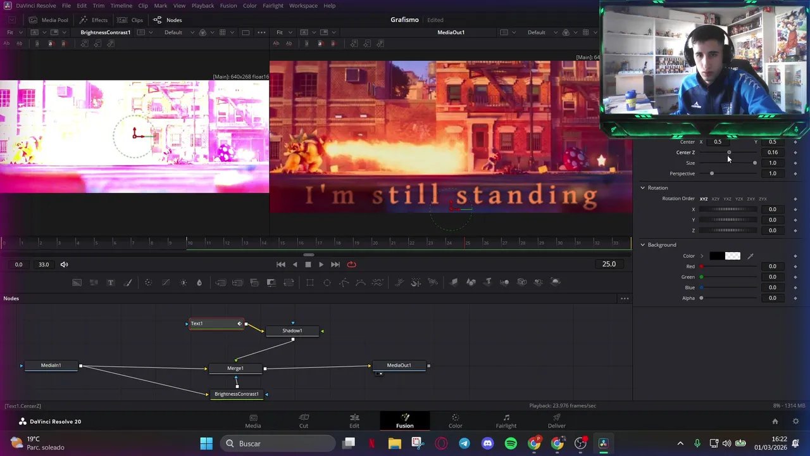This screenshot has width=810, height=456.
Task: Select the Paint brush tool in the Fusion toolbar
Action: click(127, 282)
